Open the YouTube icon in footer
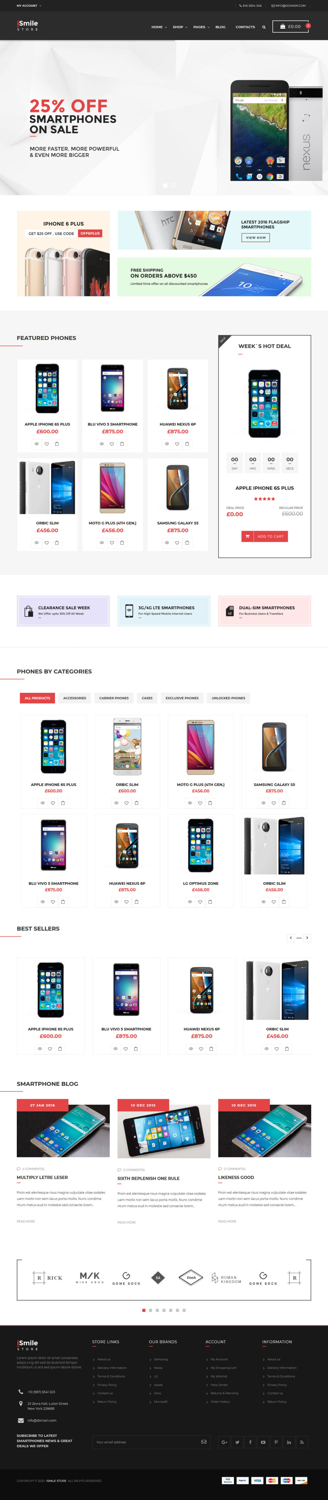Screen dimensions: 328x1500 263,1442
